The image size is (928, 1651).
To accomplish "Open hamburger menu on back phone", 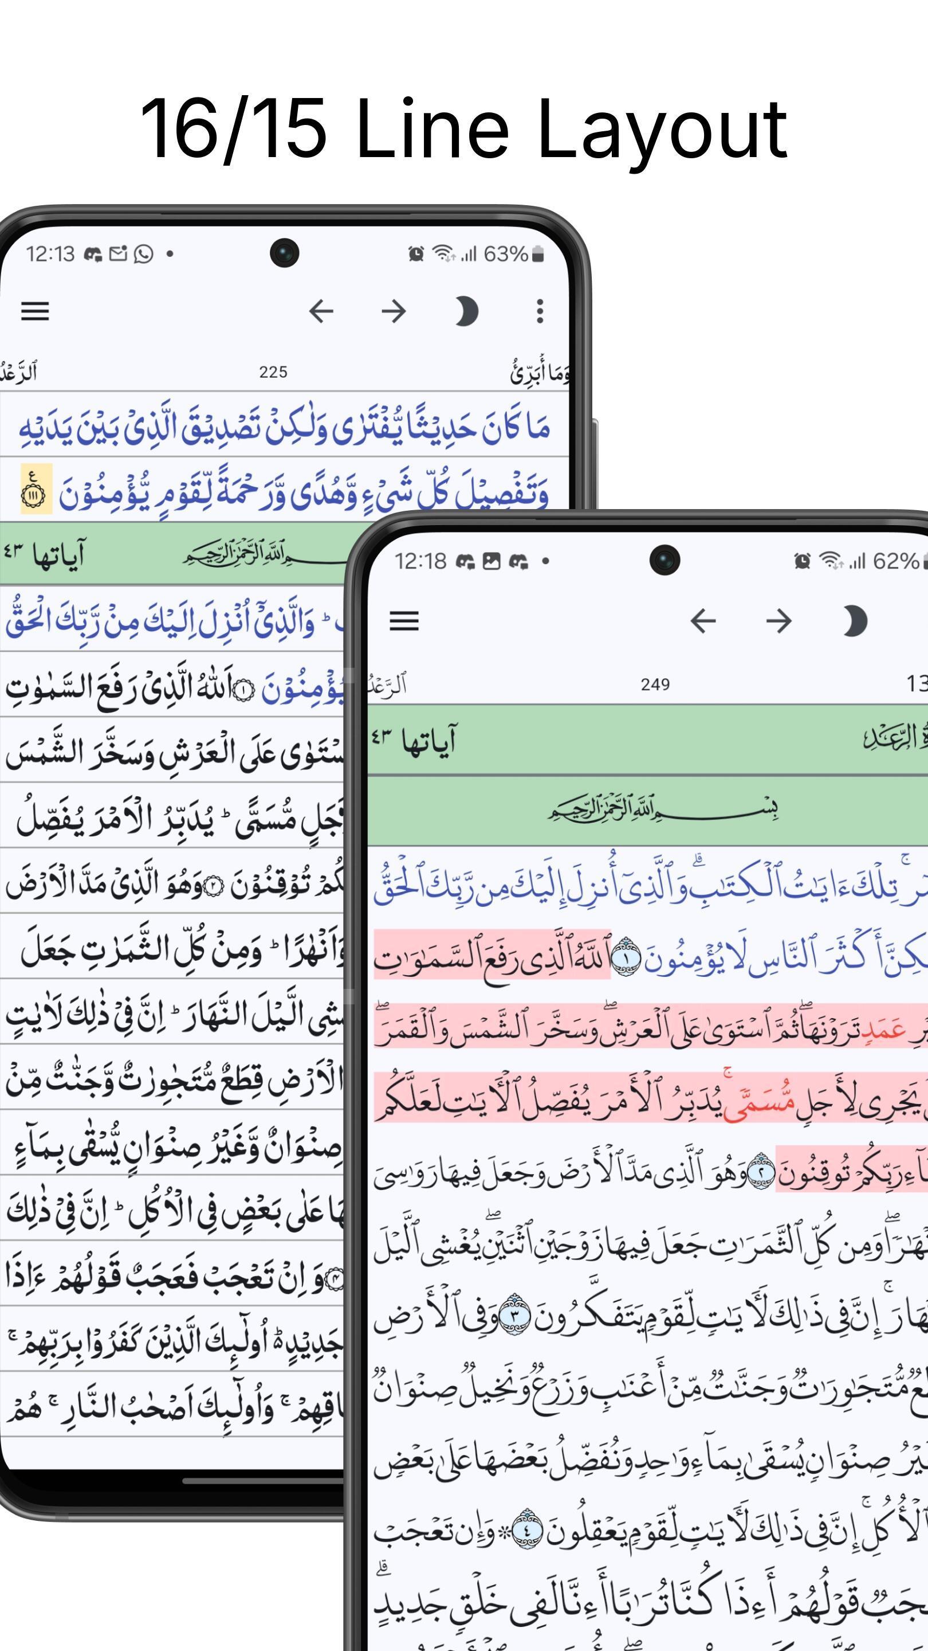I will 35,311.
